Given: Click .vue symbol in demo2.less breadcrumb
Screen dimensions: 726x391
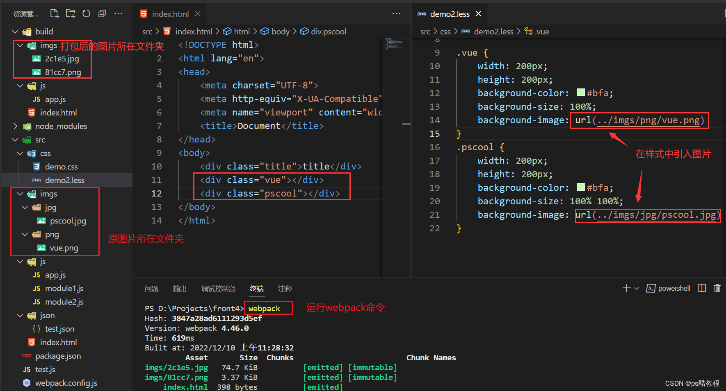Looking at the screenshot, I should pos(542,32).
